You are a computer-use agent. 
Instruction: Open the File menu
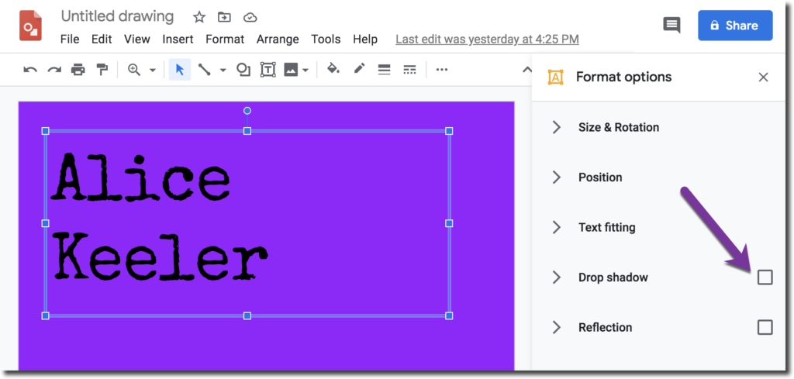click(x=70, y=39)
